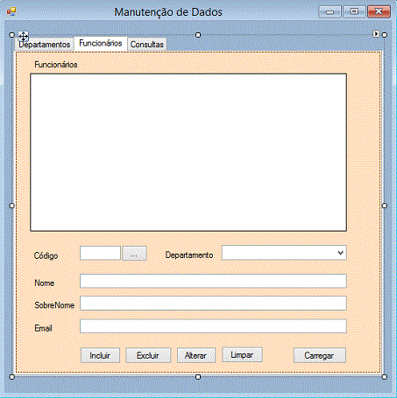Switch to the Departamentos tab
Viewport: 397px width, 398px height.
tap(44, 45)
